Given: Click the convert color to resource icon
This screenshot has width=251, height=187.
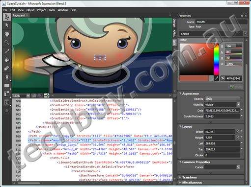Looking at the screenshot, I should 232,87.
